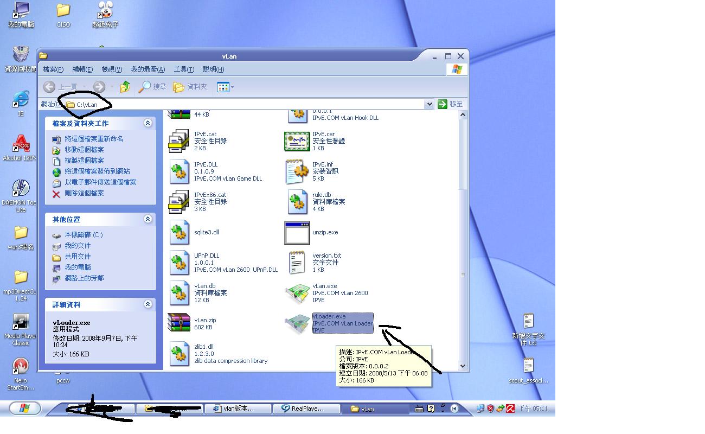Image resolution: width=705 pixels, height=434 pixels.
Task: Open the 說明(H) menu
Action: tap(213, 69)
